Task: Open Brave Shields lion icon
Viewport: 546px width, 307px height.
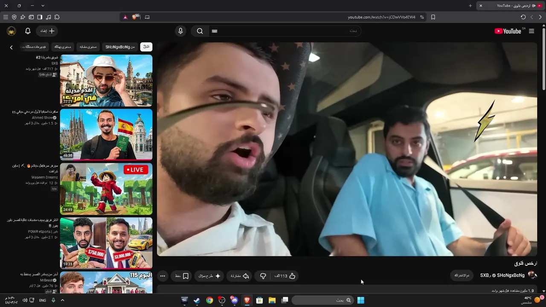Action: tap(136, 17)
